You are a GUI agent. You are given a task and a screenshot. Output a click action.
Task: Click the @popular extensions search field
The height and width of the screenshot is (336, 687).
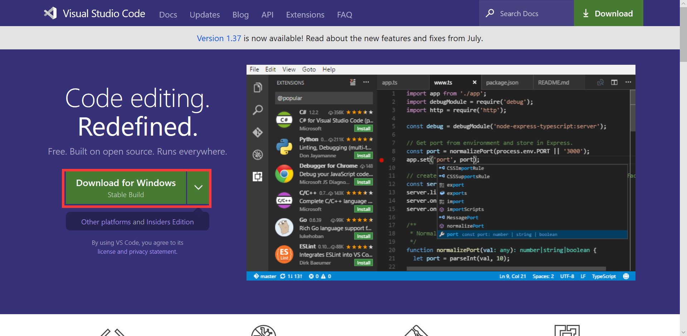[324, 98]
